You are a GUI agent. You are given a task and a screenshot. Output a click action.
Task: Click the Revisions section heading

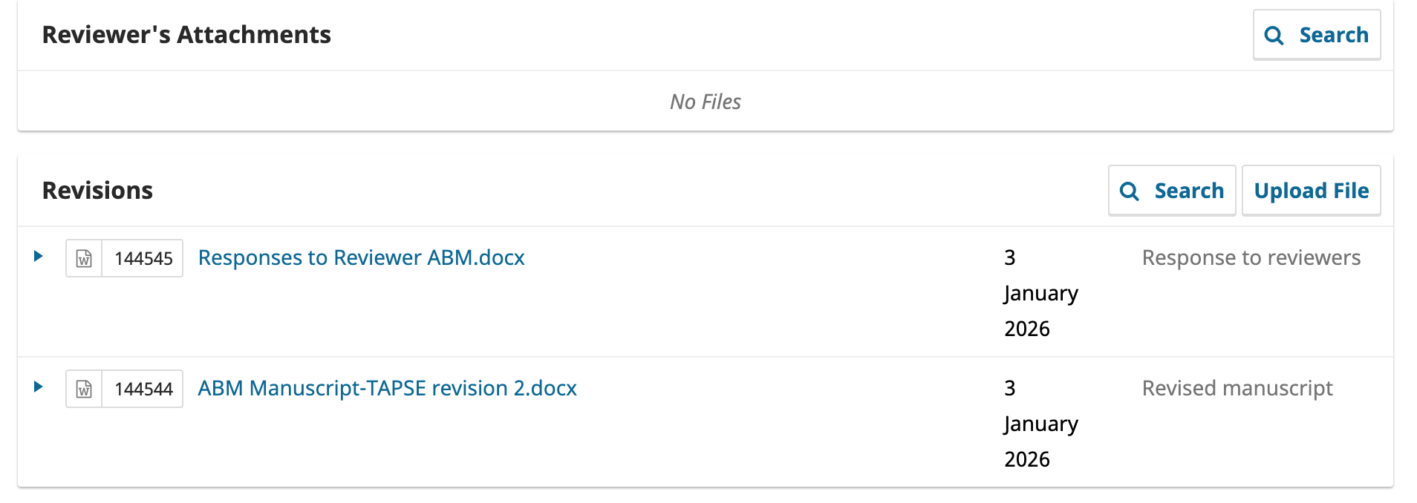[97, 191]
